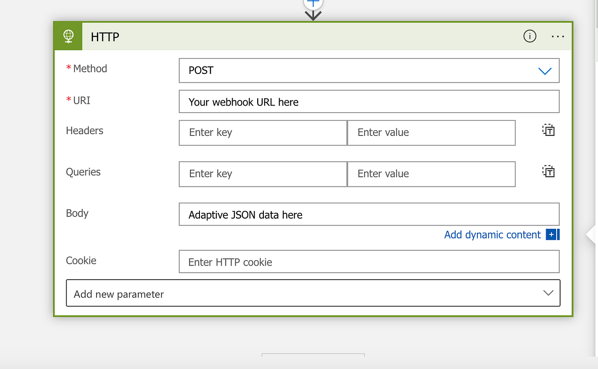The height and width of the screenshot is (369, 598).
Task: Switch Headers input to text mode
Action: [x=548, y=130]
